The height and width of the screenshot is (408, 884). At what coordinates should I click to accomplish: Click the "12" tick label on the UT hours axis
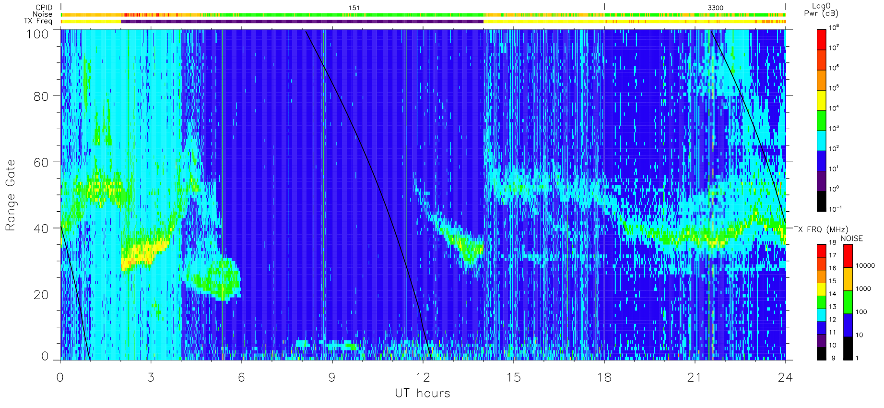pyautogui.click(x=423, y=377)
